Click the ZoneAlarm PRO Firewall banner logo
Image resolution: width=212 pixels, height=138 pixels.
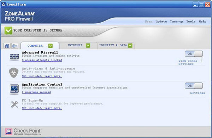20,16
